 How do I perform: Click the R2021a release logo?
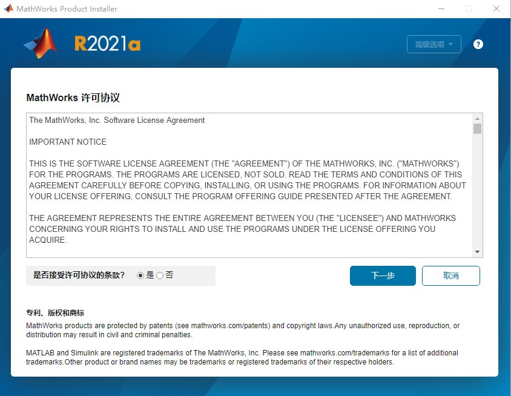(x=108, y=44)
